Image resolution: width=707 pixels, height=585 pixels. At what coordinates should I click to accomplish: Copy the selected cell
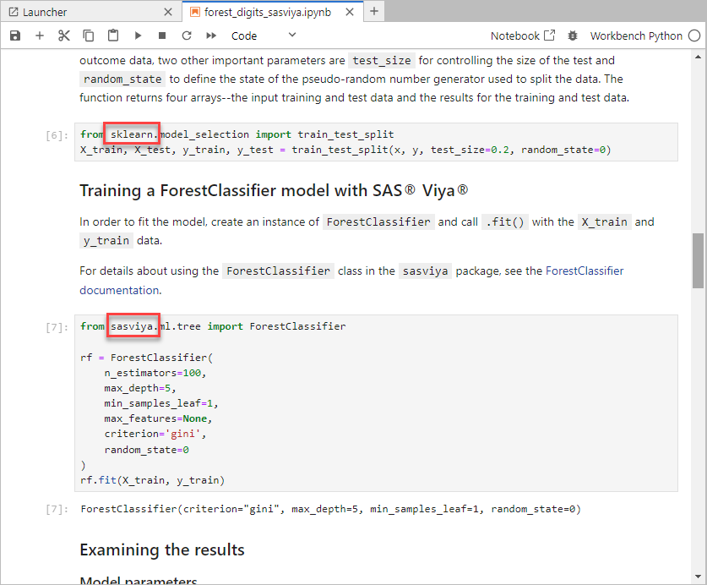(x=89, y=36)
